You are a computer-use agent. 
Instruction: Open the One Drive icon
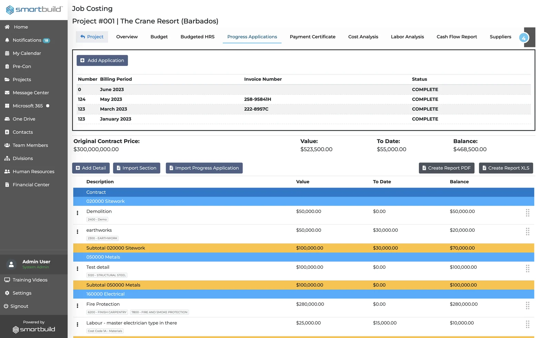tap(7, 119)
